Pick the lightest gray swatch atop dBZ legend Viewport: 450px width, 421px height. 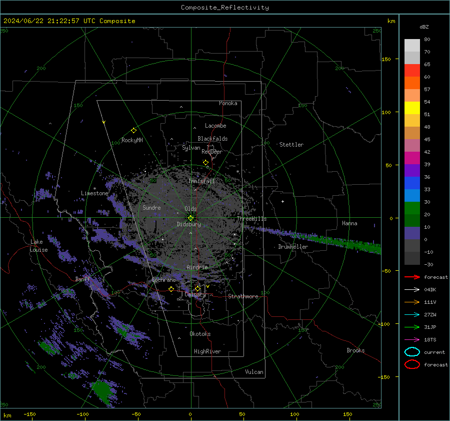[412, 46]
